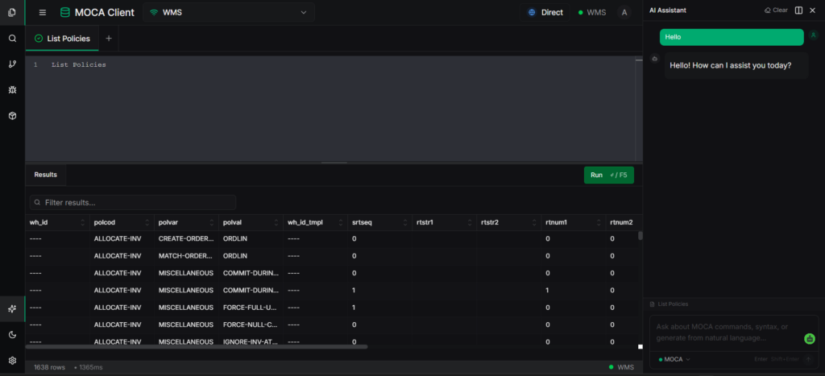
Task: Click the send arrow icon in AI Assistant
Action: tap(808, 359)
